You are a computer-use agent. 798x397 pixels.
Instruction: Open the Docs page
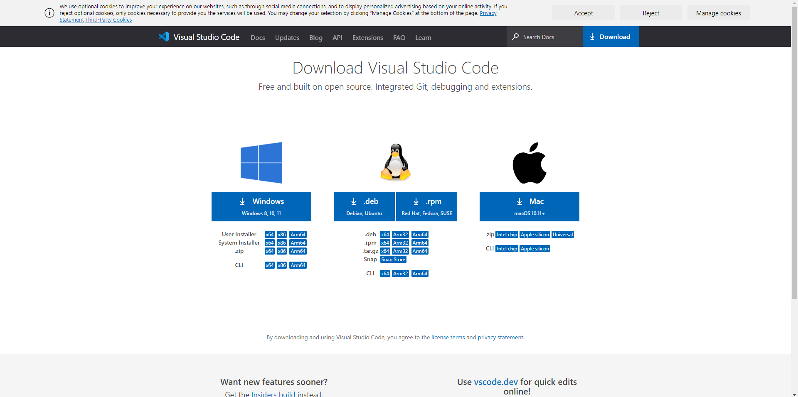(258, 37)
